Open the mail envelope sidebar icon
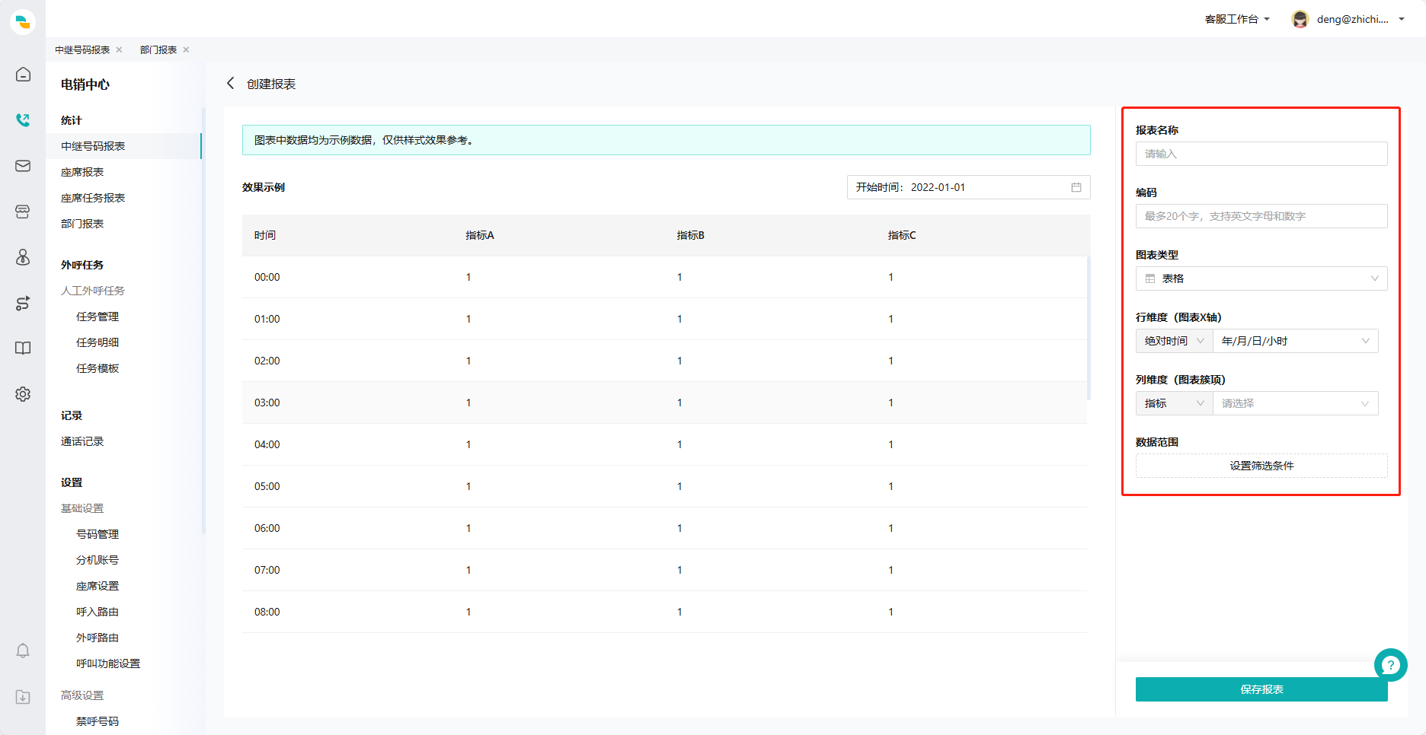Image resolution: width=1426 pixels, height=735 pixels. tap(23, 166)
